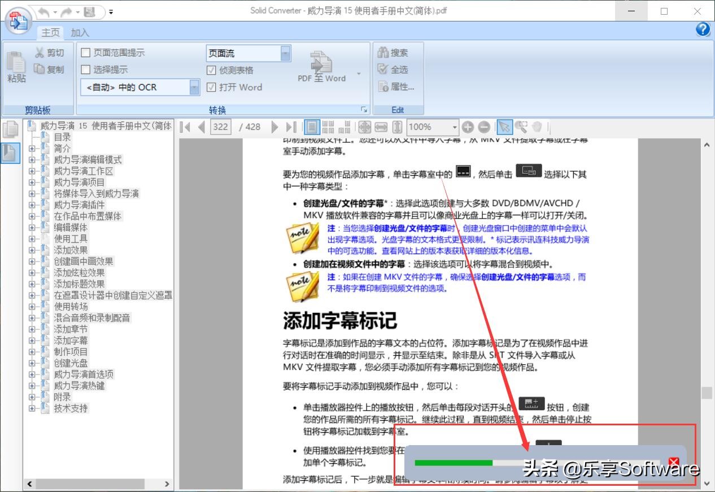Show the page thumbnails sidebar panel
The image size is (715, 492).
[x=10, y=130]
